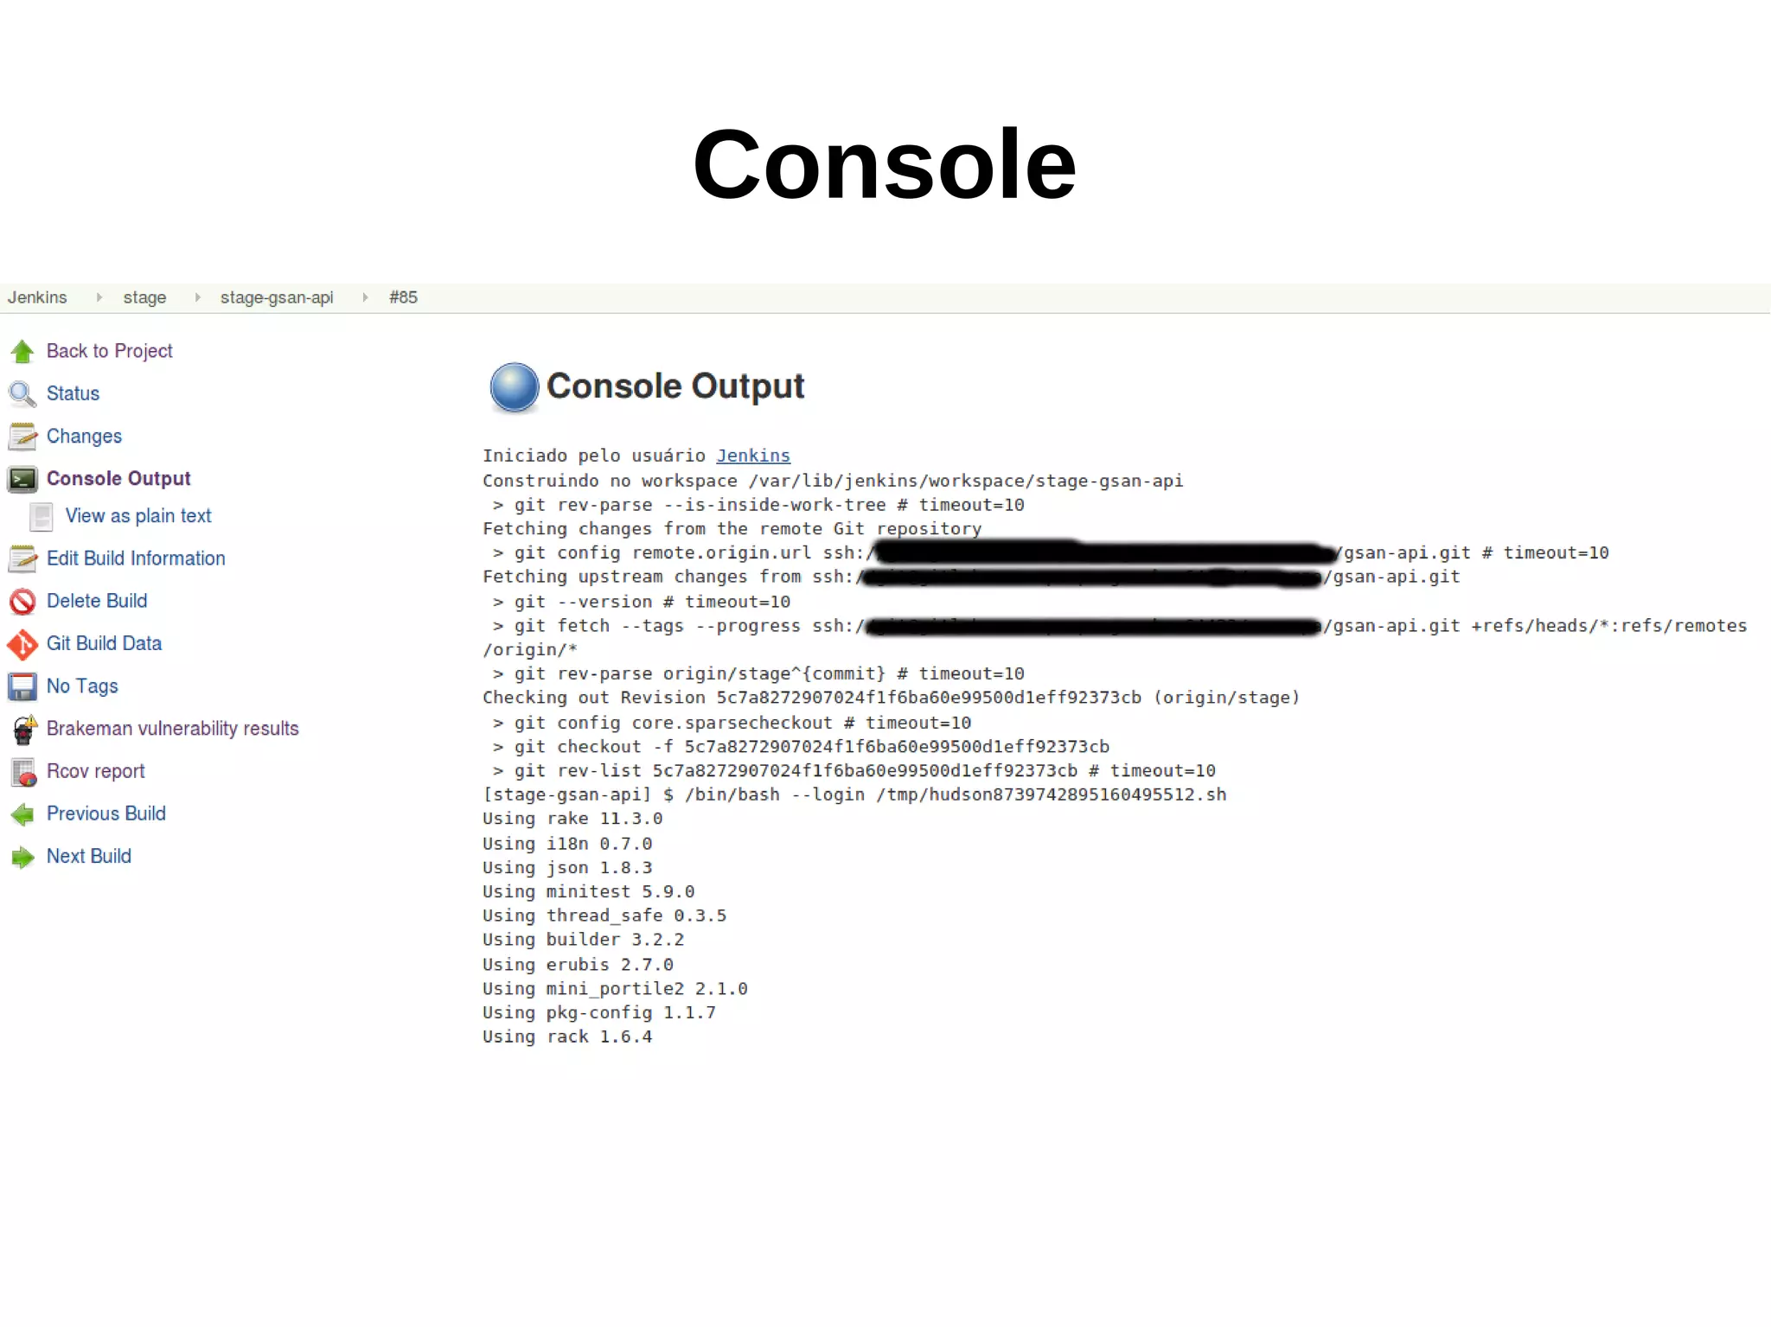The image size is (1771, 1327).
Task: Click the 'Construindo no workspace' line
Action: [x=833, y=481]
